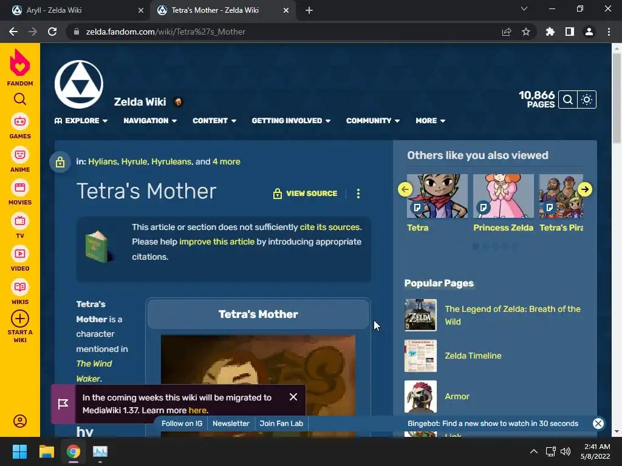Close the Bingebot bottom bar

tap(598, 423)
